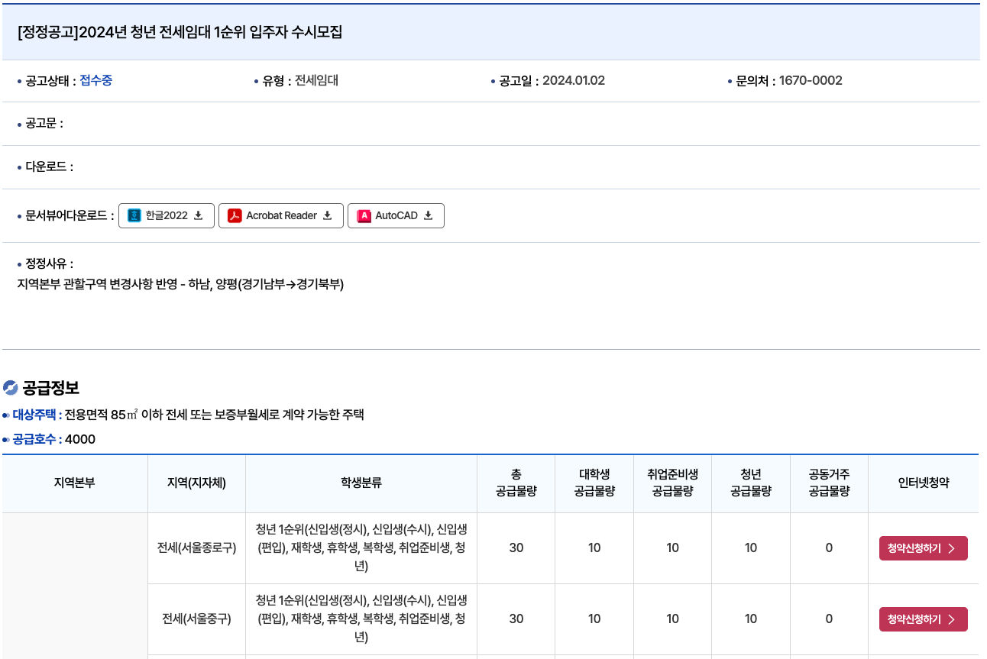
Task: Click the download arrow beside AutoCAD
Action: click(429, 215)
